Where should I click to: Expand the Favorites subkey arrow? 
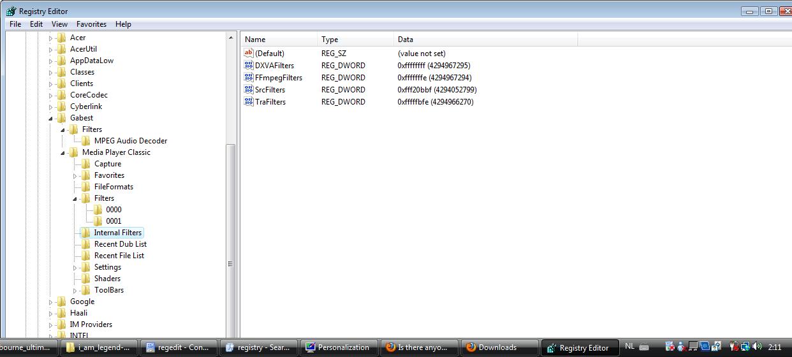point(75,176)
